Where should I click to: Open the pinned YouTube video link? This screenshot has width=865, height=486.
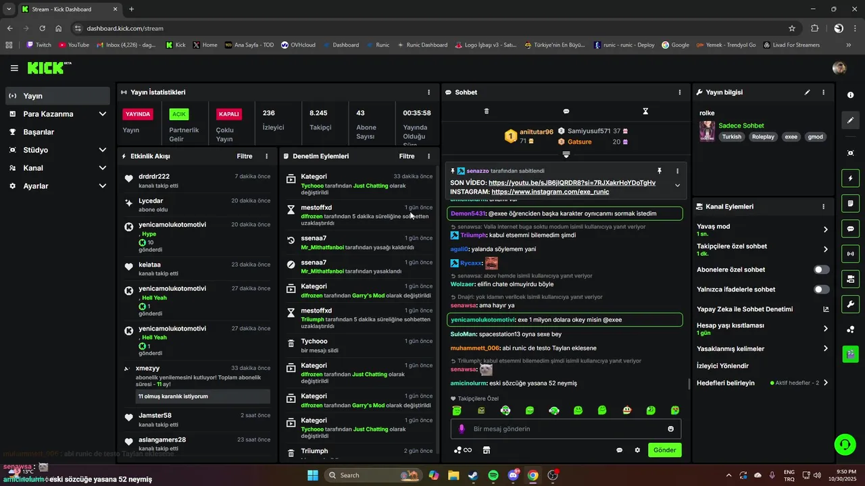(x=572, y=183)
